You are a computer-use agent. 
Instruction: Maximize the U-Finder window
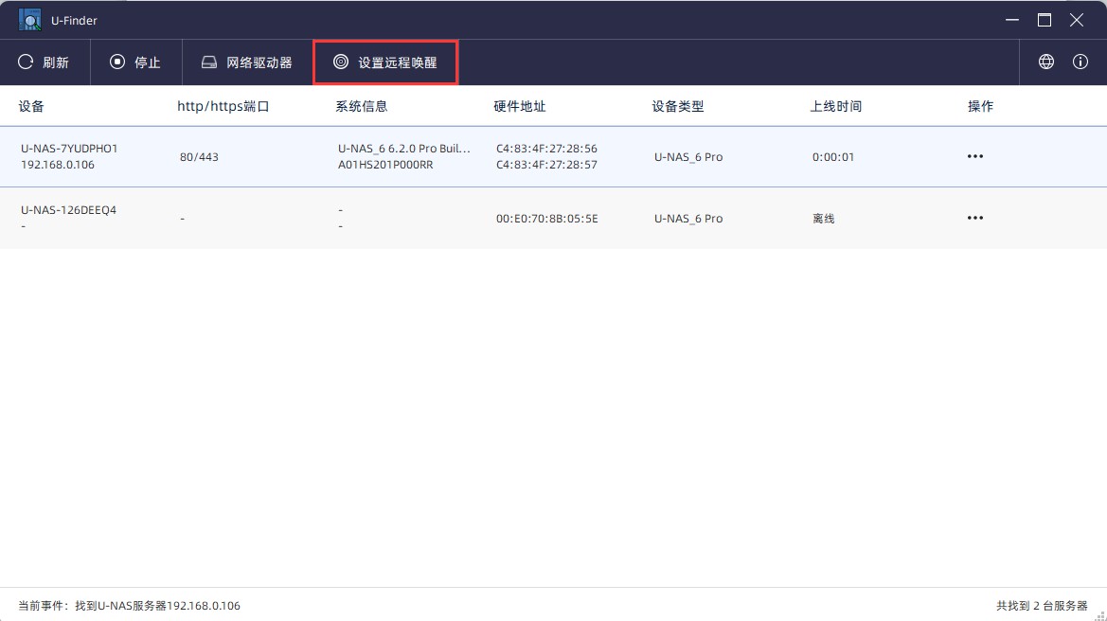[x=1045, y=20]
